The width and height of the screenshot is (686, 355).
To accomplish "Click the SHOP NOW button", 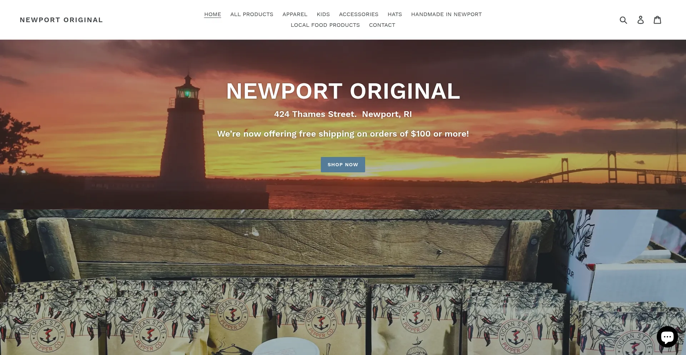I will tap(343, 164).
